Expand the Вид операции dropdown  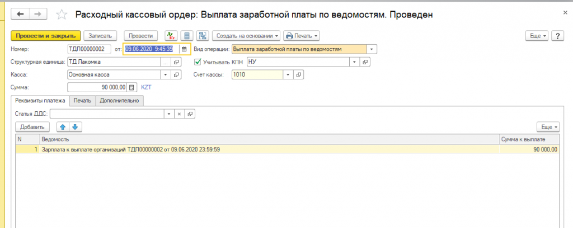click(372, 49)
